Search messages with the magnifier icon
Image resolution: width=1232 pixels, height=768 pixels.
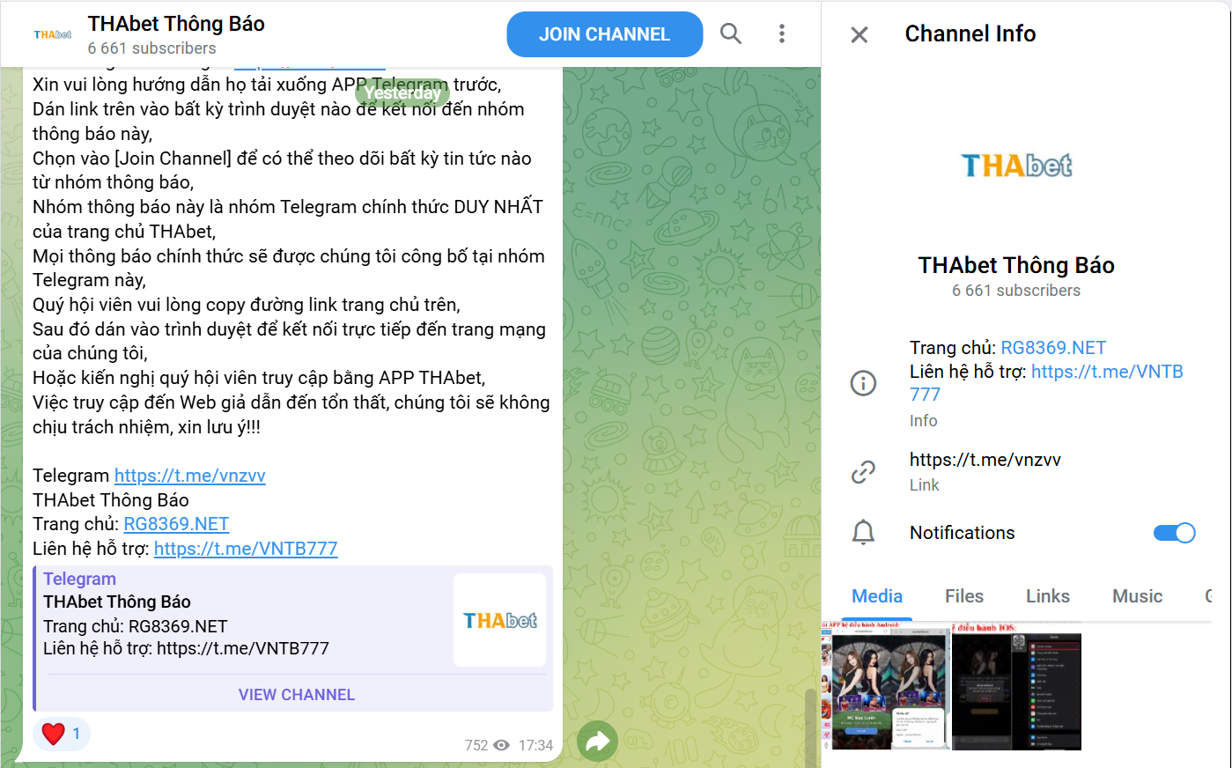coord(731,33)
